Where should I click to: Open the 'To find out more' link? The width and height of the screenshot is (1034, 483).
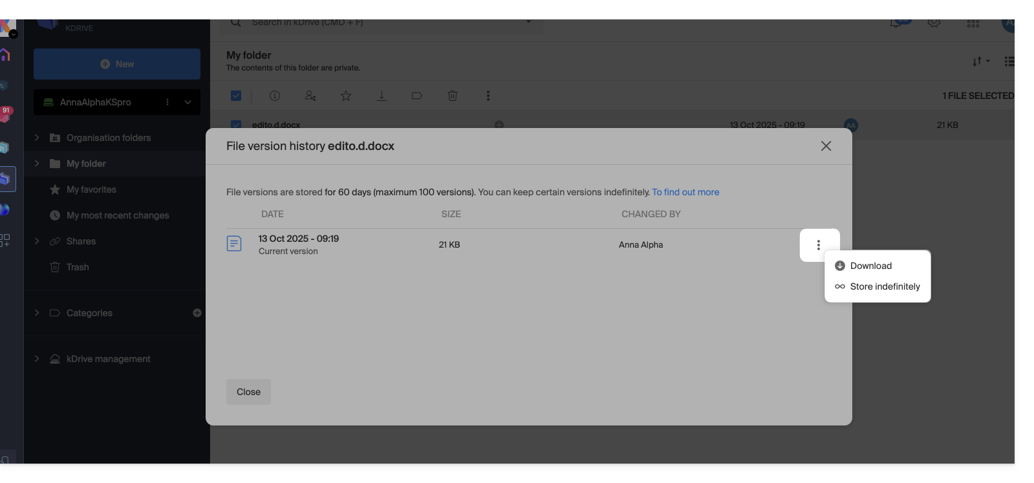pos(685,192)
